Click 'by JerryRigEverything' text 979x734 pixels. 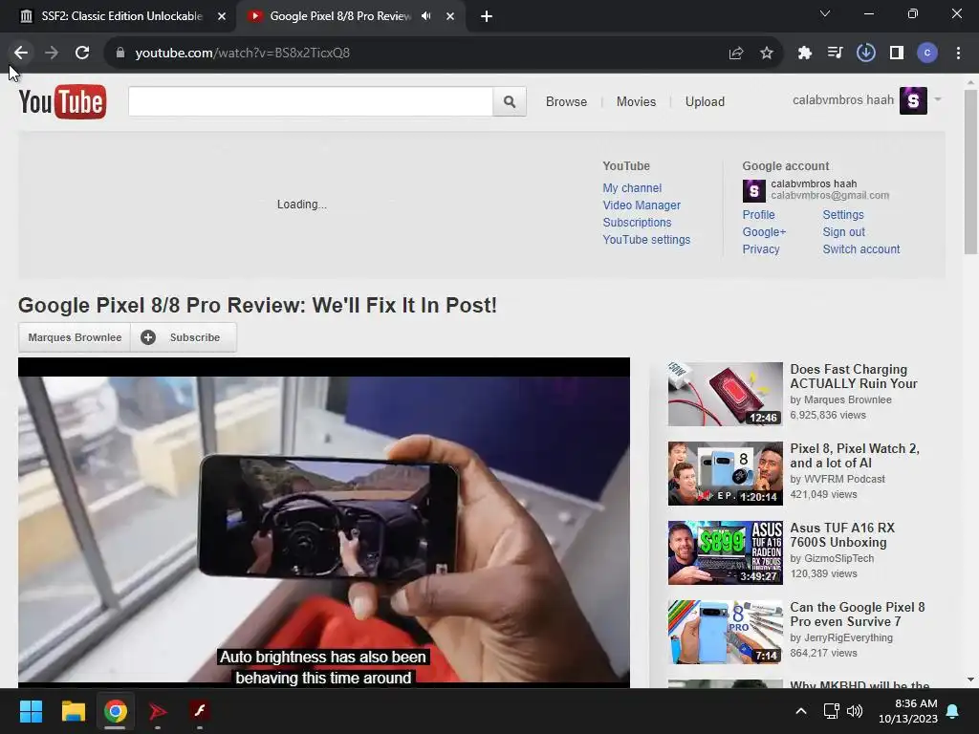(841, 637)
